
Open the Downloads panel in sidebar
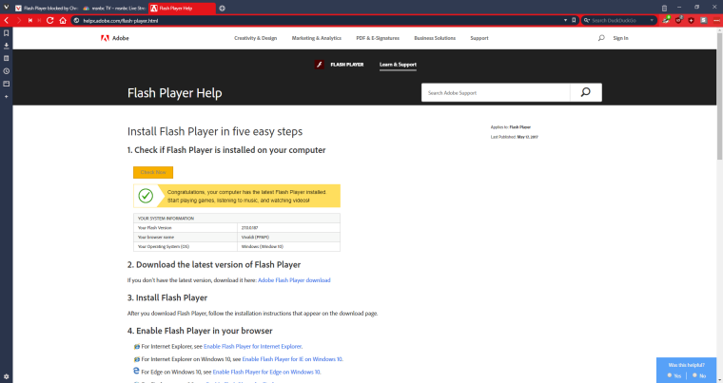tap(6, 46)
